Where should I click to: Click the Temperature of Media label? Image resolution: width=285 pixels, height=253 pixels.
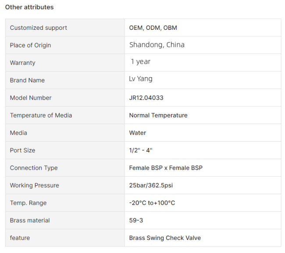(x=41, y=115)
